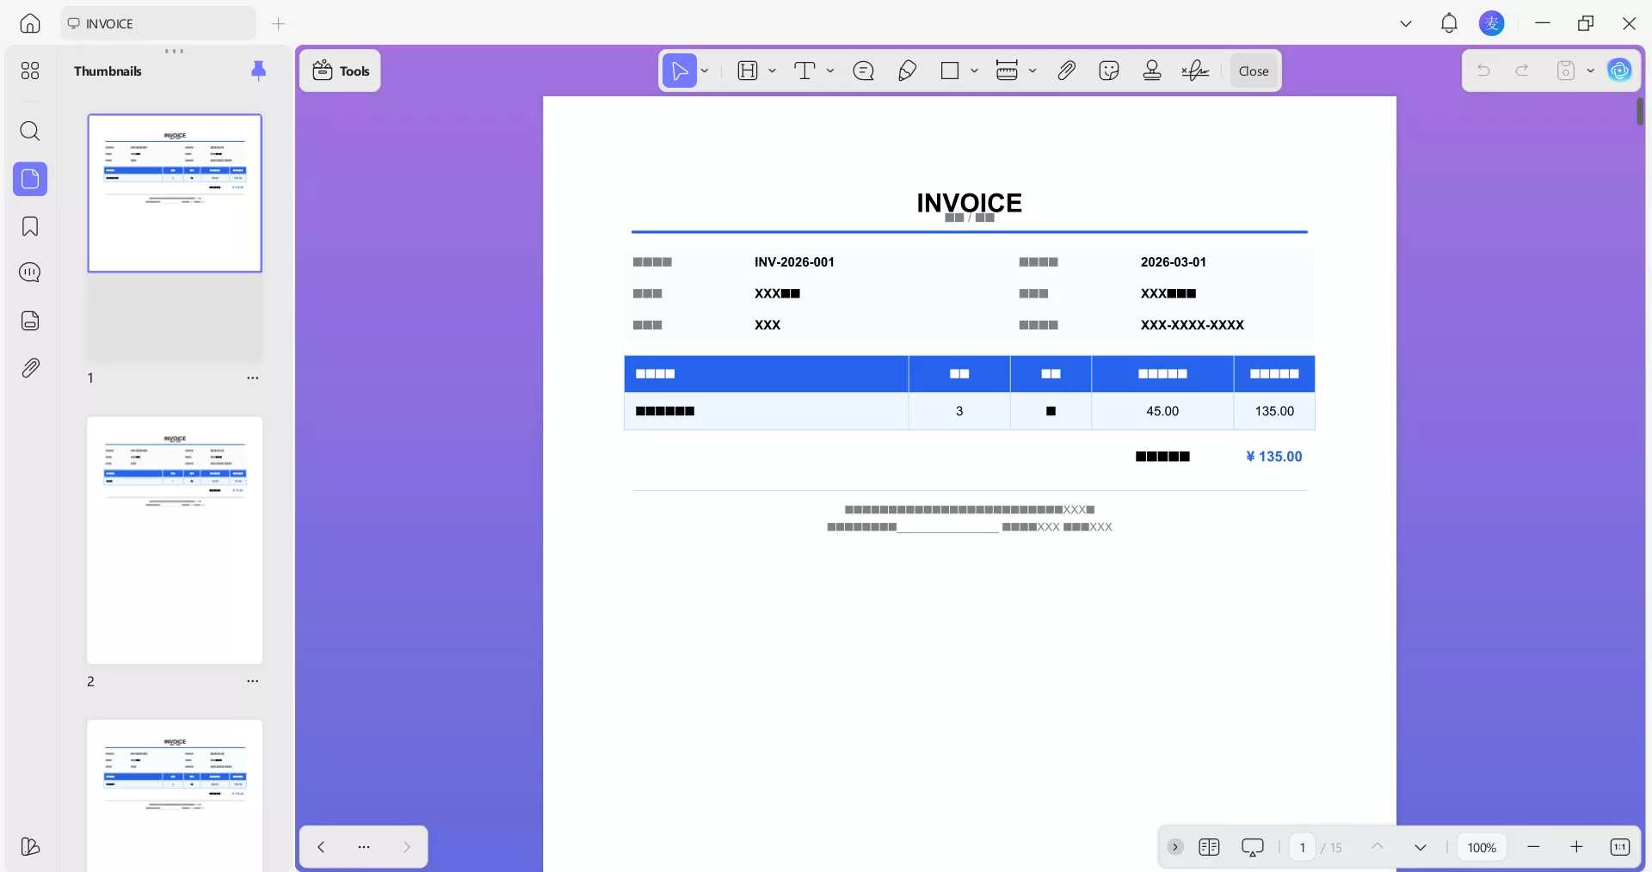Open Search in the left sidebar
The height and width of the screenshot is (872, 1652).
coord(30,131)
